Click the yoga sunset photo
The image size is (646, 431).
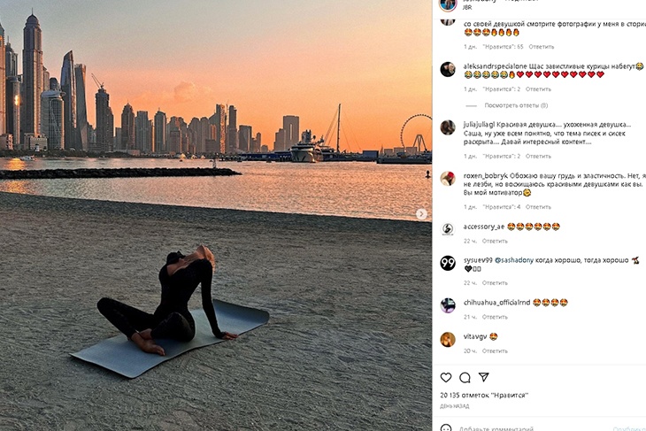[x=216, y=216]
